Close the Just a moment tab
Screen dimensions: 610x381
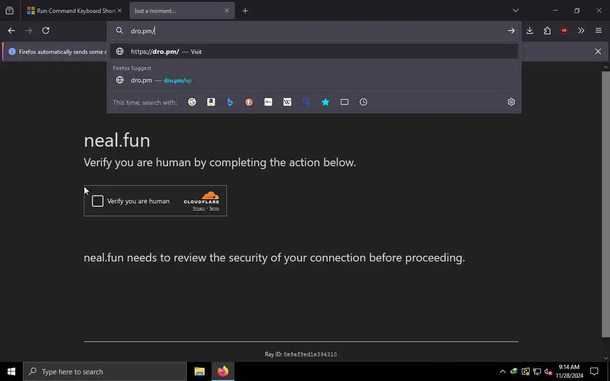pyautogui.click(x=227, y=10)
